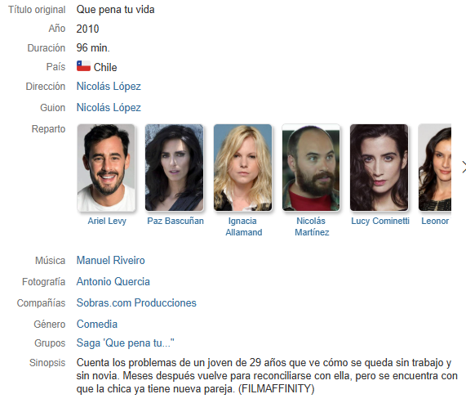The width and height of the screenshot is (466, 403).
Task: Open Ignacia Allamand name link
Action: (243, 226)
